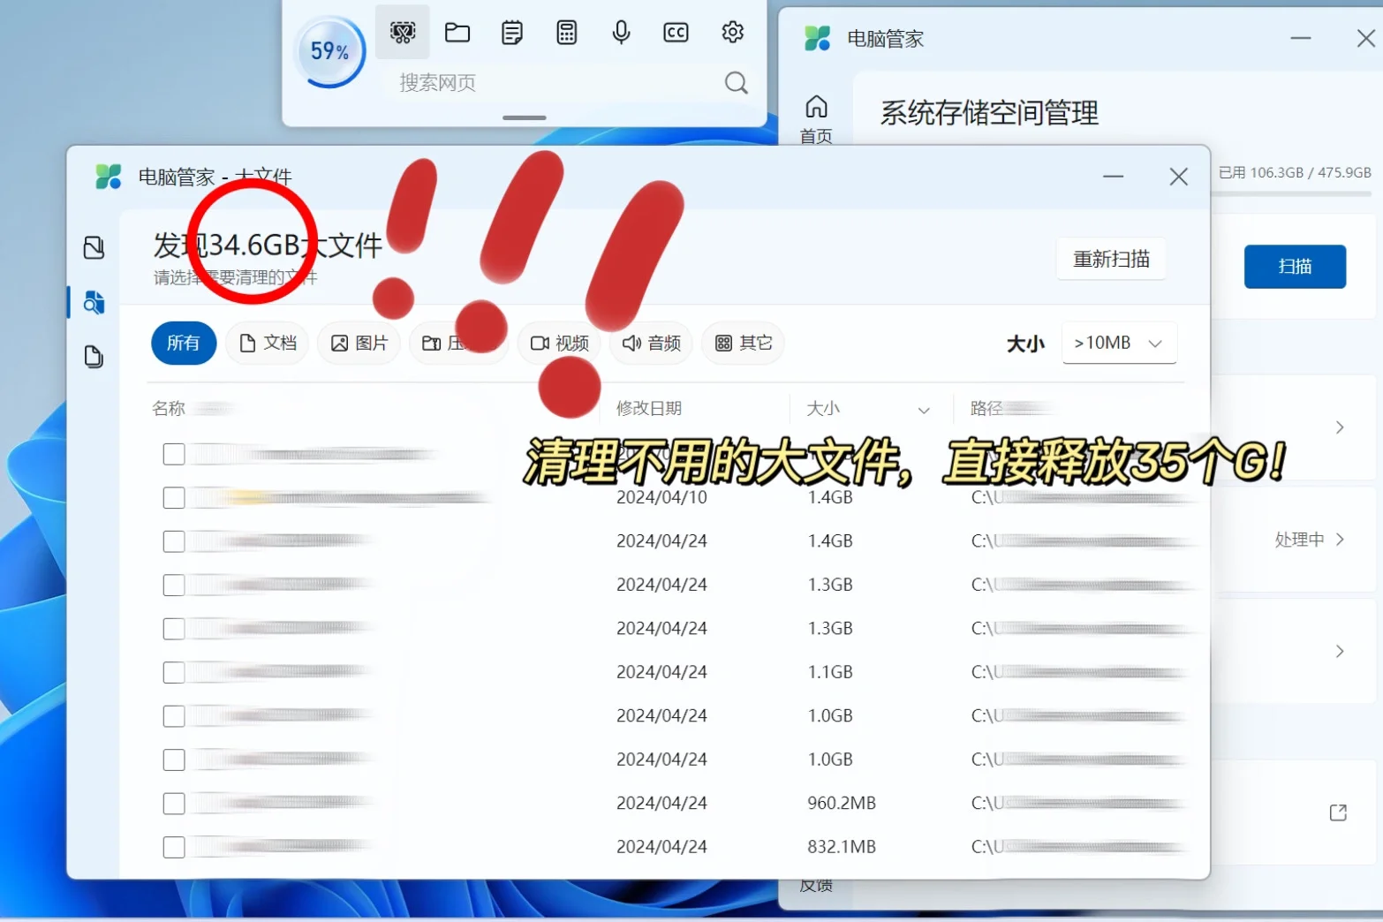This screenshot has width=1383, height=922.
Task: Select the screenshot capture tool on the floating toolbar
Action: [402, 33]
